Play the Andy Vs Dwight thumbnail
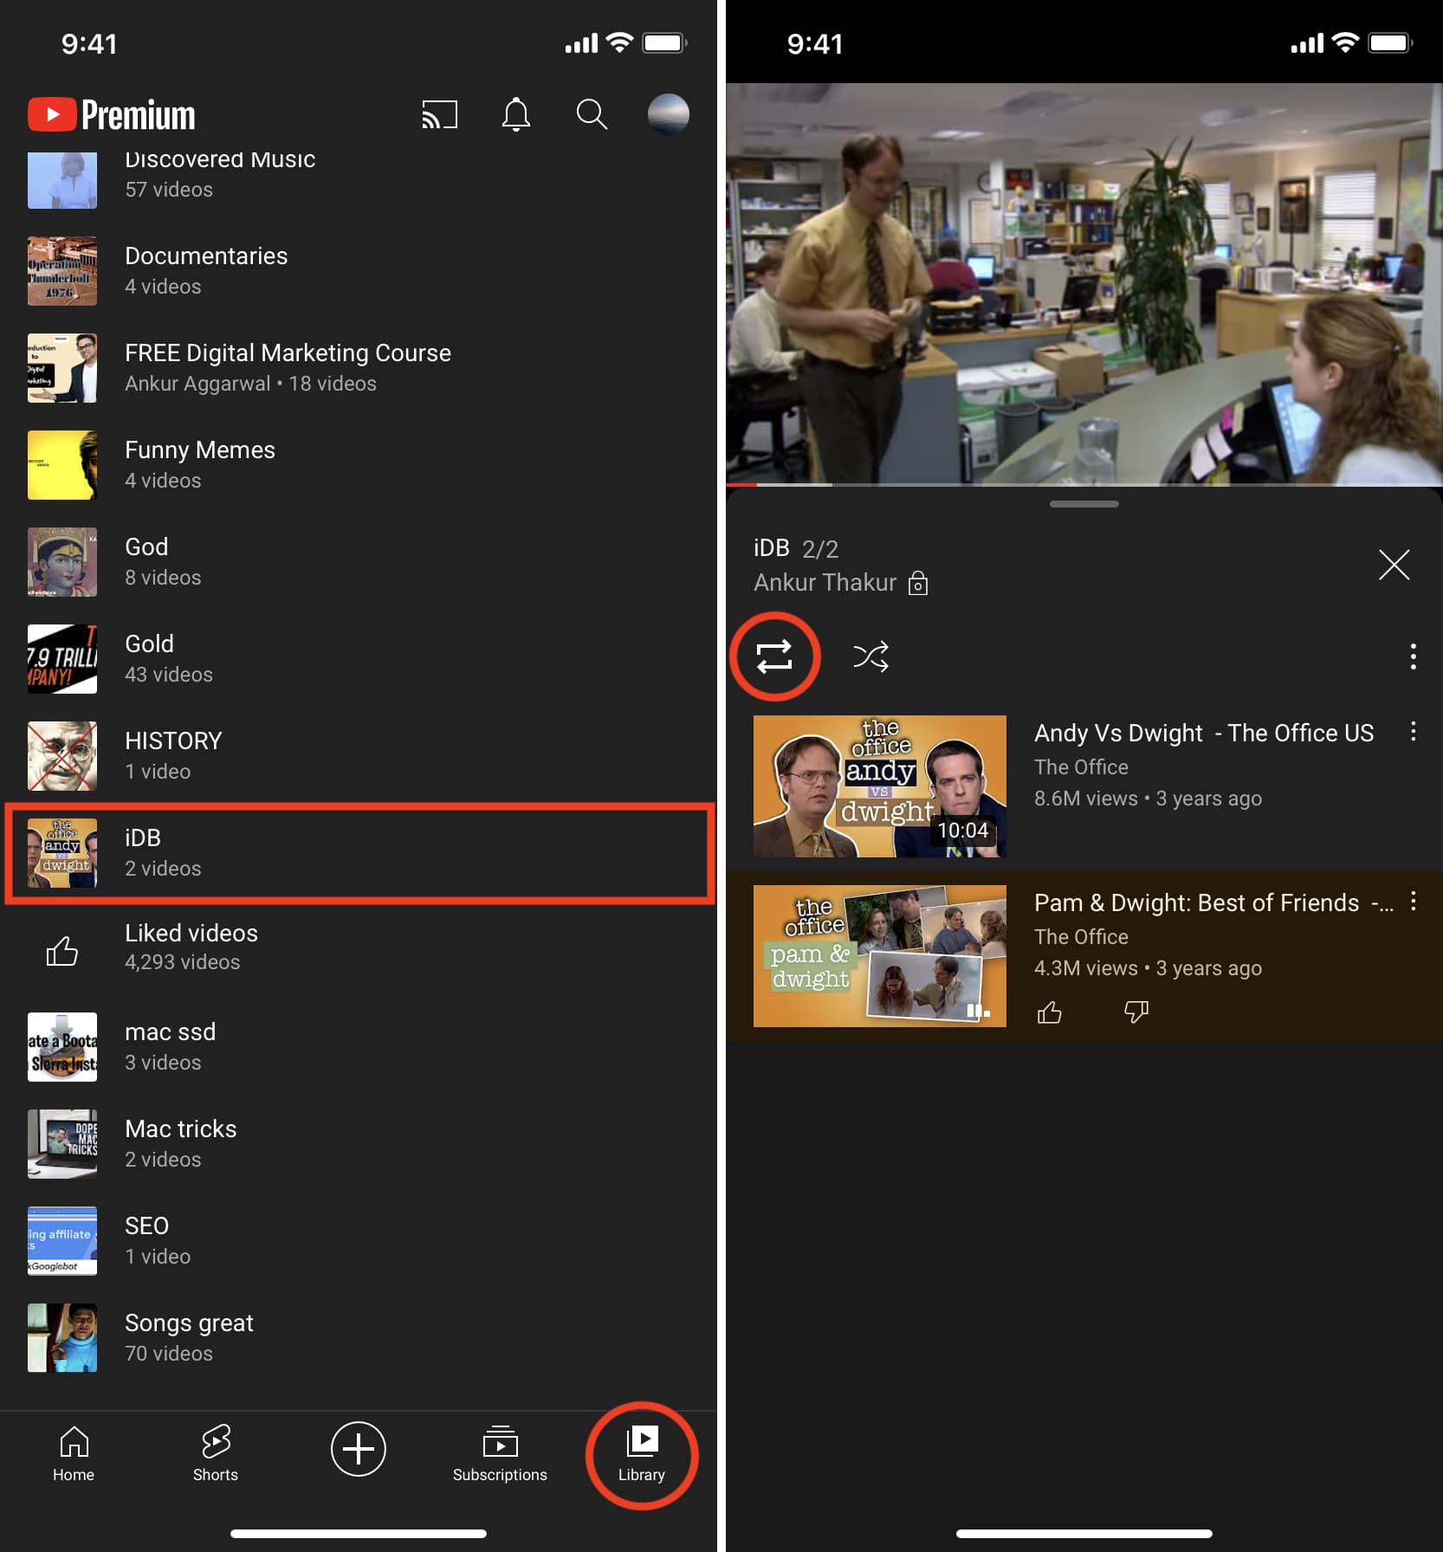Screen dimensions: 1443x1552 [x=880, y=786]
